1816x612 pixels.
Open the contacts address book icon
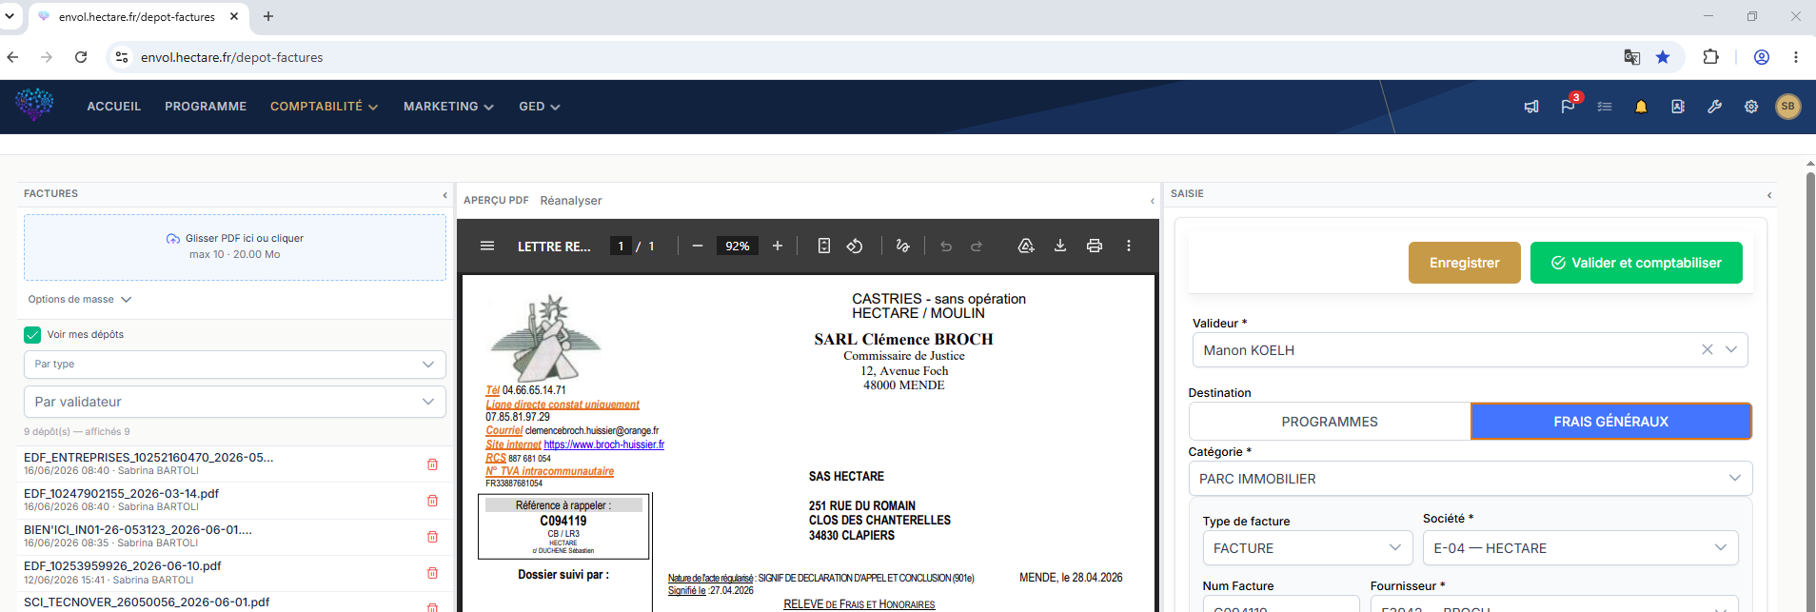[1678, 107]
